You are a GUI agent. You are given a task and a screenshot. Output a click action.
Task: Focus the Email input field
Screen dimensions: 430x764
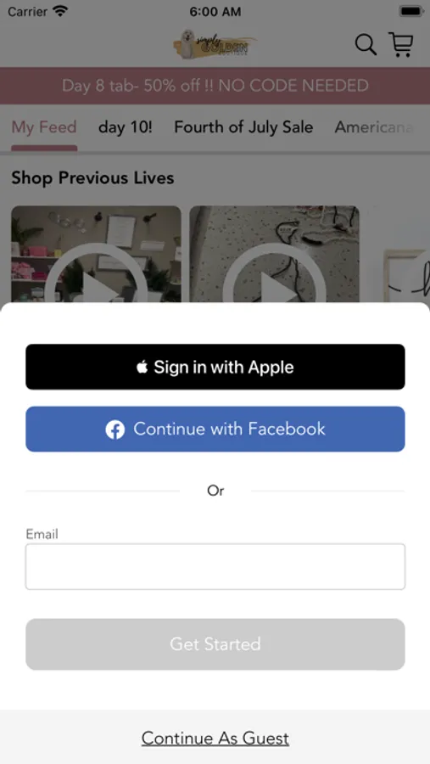tap(215, 567)
